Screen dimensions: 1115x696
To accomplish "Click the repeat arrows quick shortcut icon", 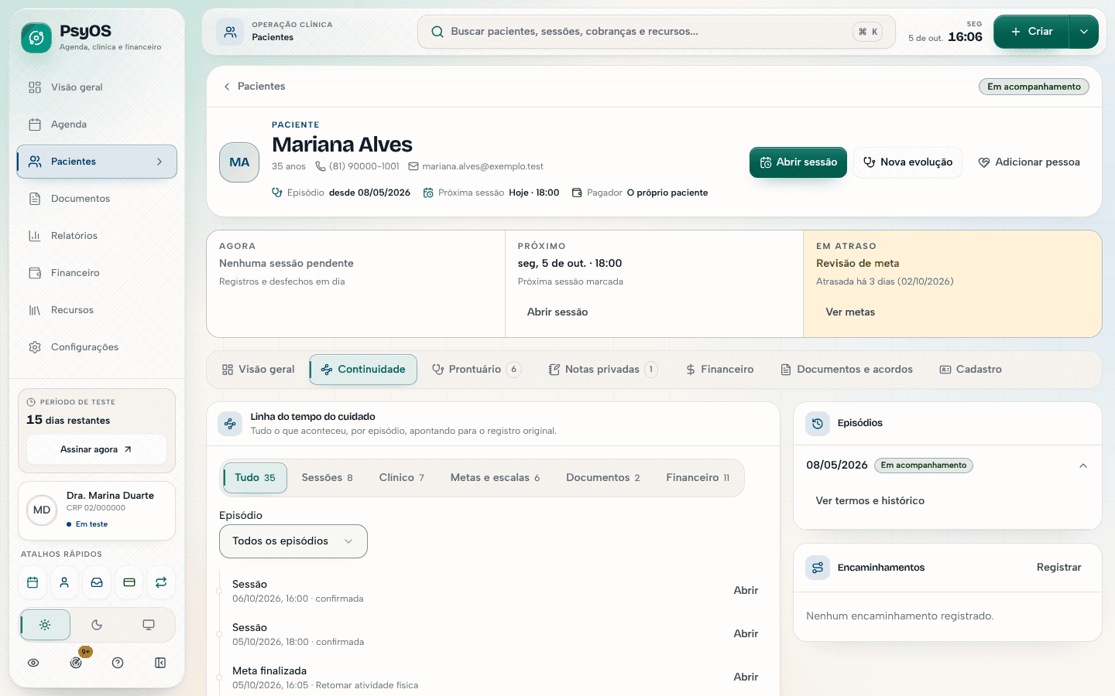I will 161,582.
